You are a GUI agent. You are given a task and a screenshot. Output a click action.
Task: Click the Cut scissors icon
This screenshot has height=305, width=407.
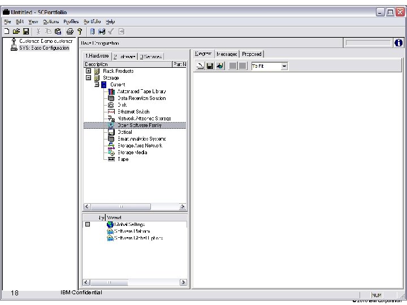(38, 32)
